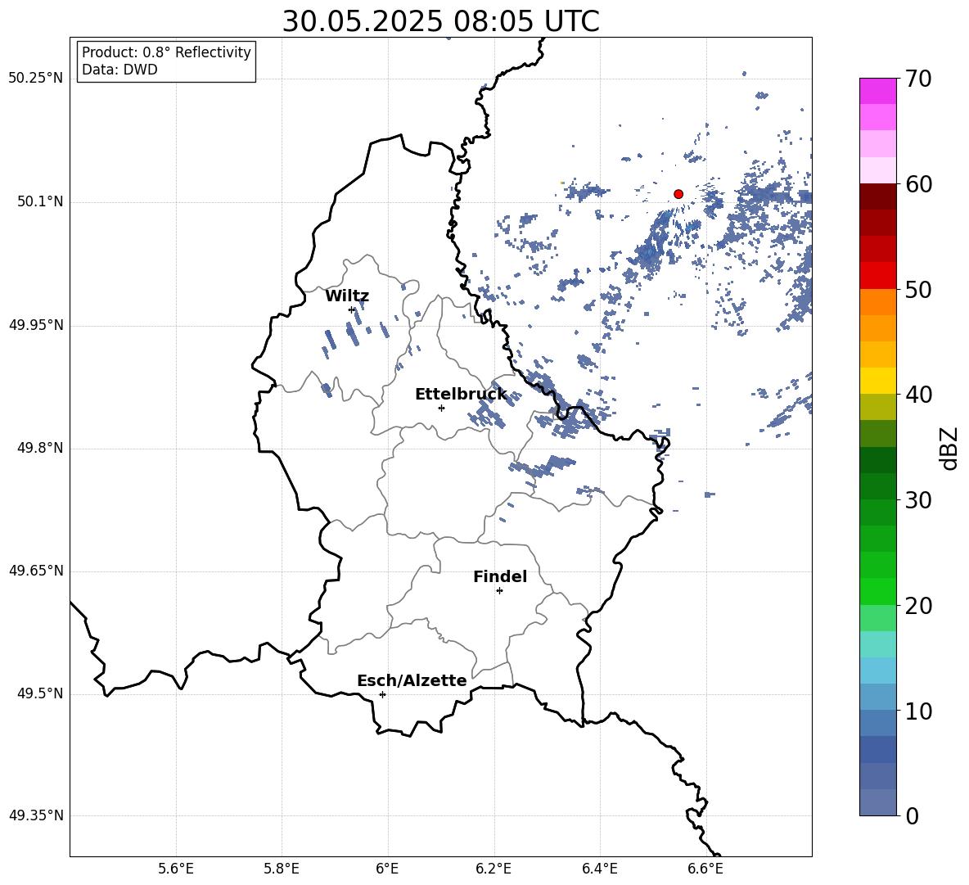Click the dBZ colorbar axis label
This screenshot has width=969, height=885.
(x=949, y=448)
